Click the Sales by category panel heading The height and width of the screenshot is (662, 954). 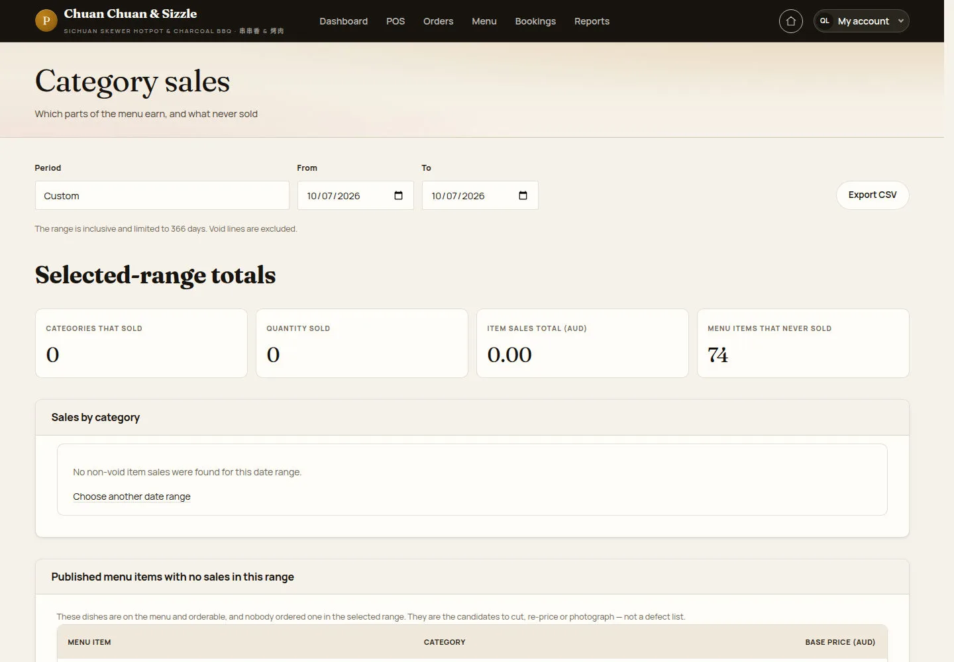tap(95, 418)
